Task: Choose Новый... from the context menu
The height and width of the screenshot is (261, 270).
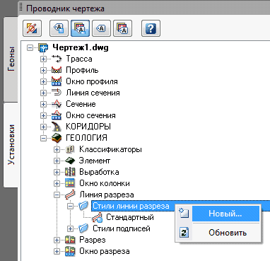Action: pos(225,214)
